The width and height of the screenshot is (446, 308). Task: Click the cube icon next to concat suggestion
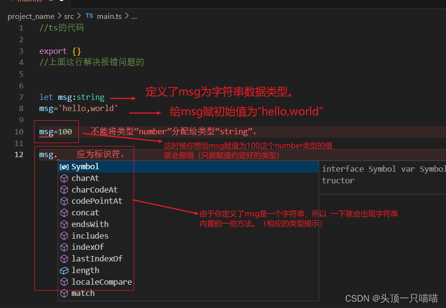[64, 212]
